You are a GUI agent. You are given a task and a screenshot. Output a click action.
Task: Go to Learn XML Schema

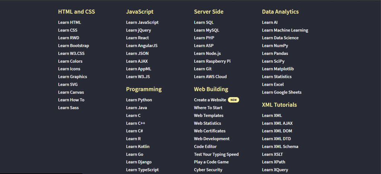tap(280, 147)
